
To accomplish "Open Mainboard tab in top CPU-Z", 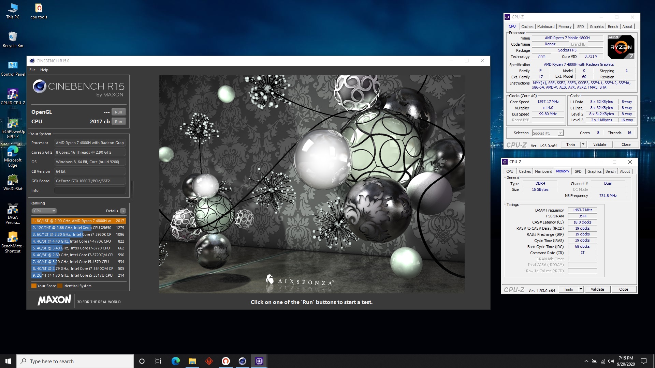I will 545,27.
